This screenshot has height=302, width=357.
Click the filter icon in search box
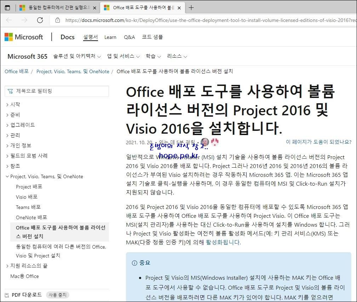(10, 91)
